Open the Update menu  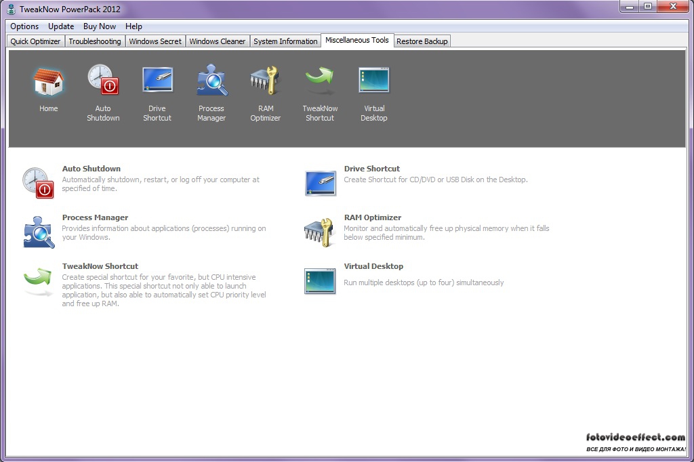coord(61,26)
